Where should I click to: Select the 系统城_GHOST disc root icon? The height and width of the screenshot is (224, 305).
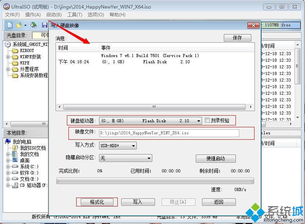(x=8, y=44)
